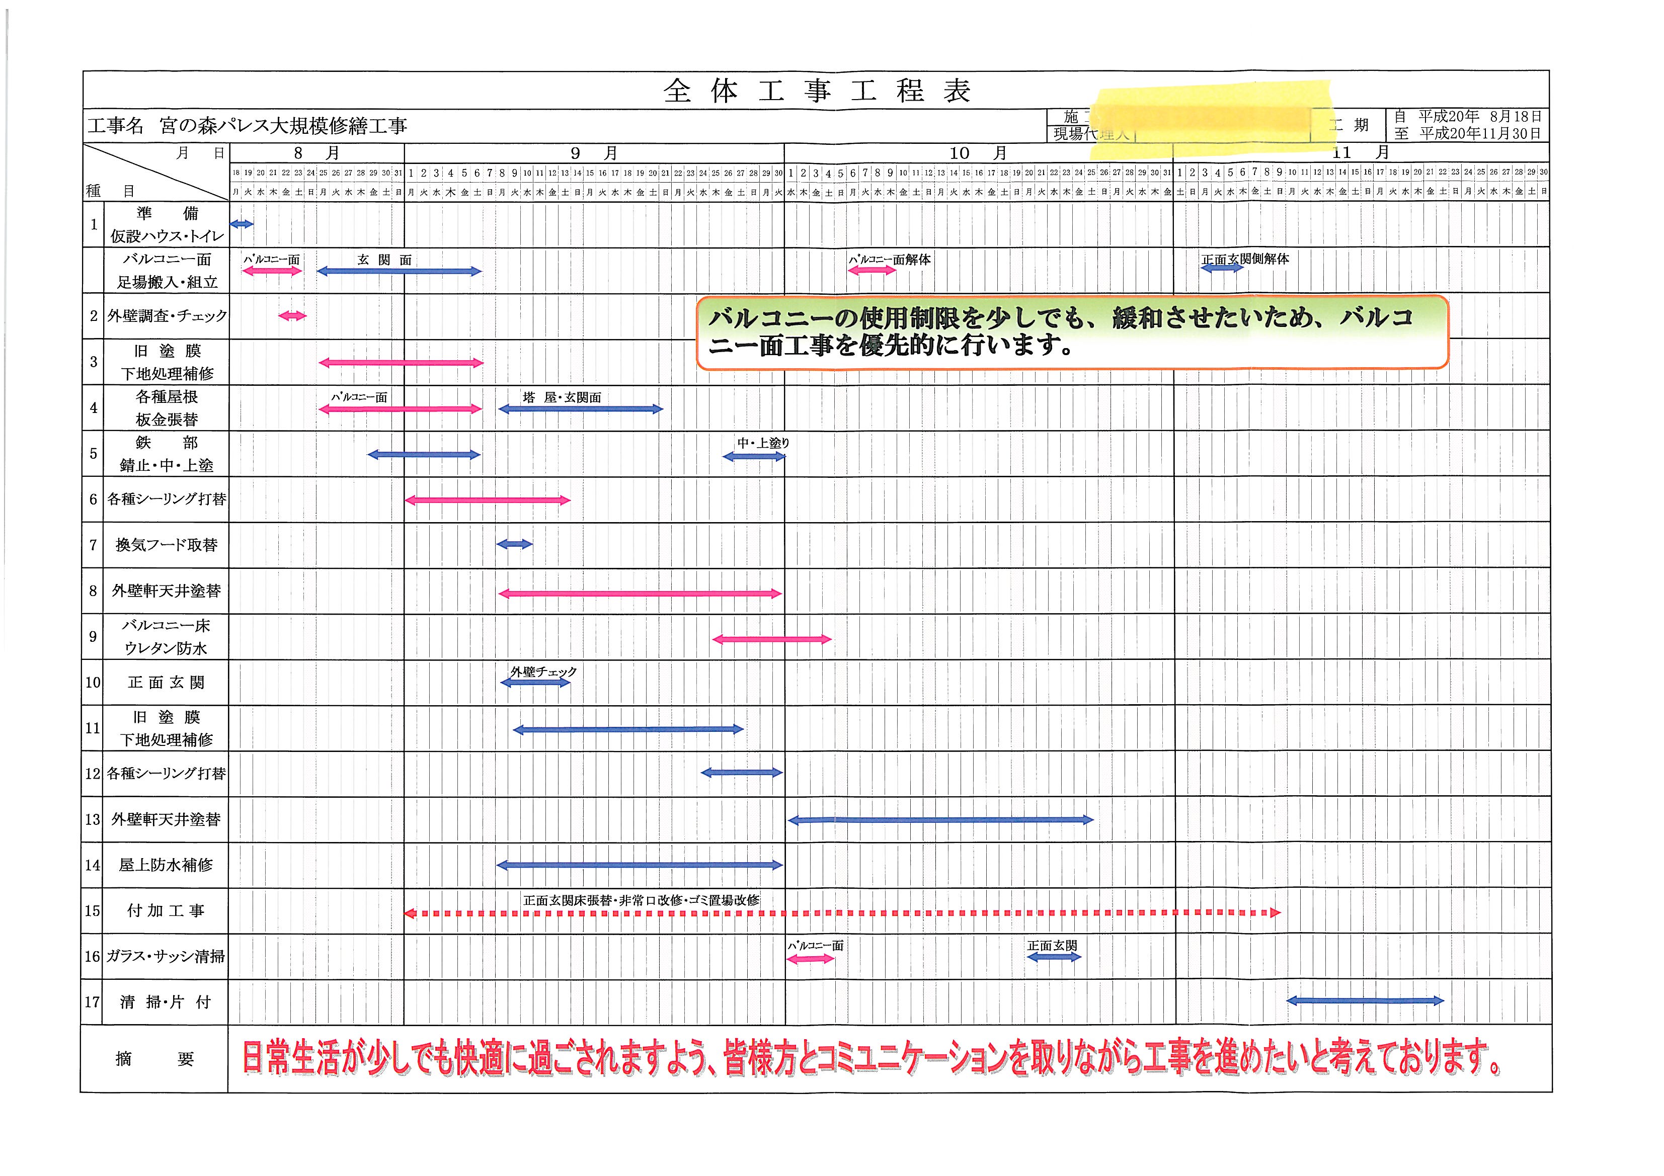
Task: Click row 6 label 各種シーリング打替
Action: pos(167,499)
